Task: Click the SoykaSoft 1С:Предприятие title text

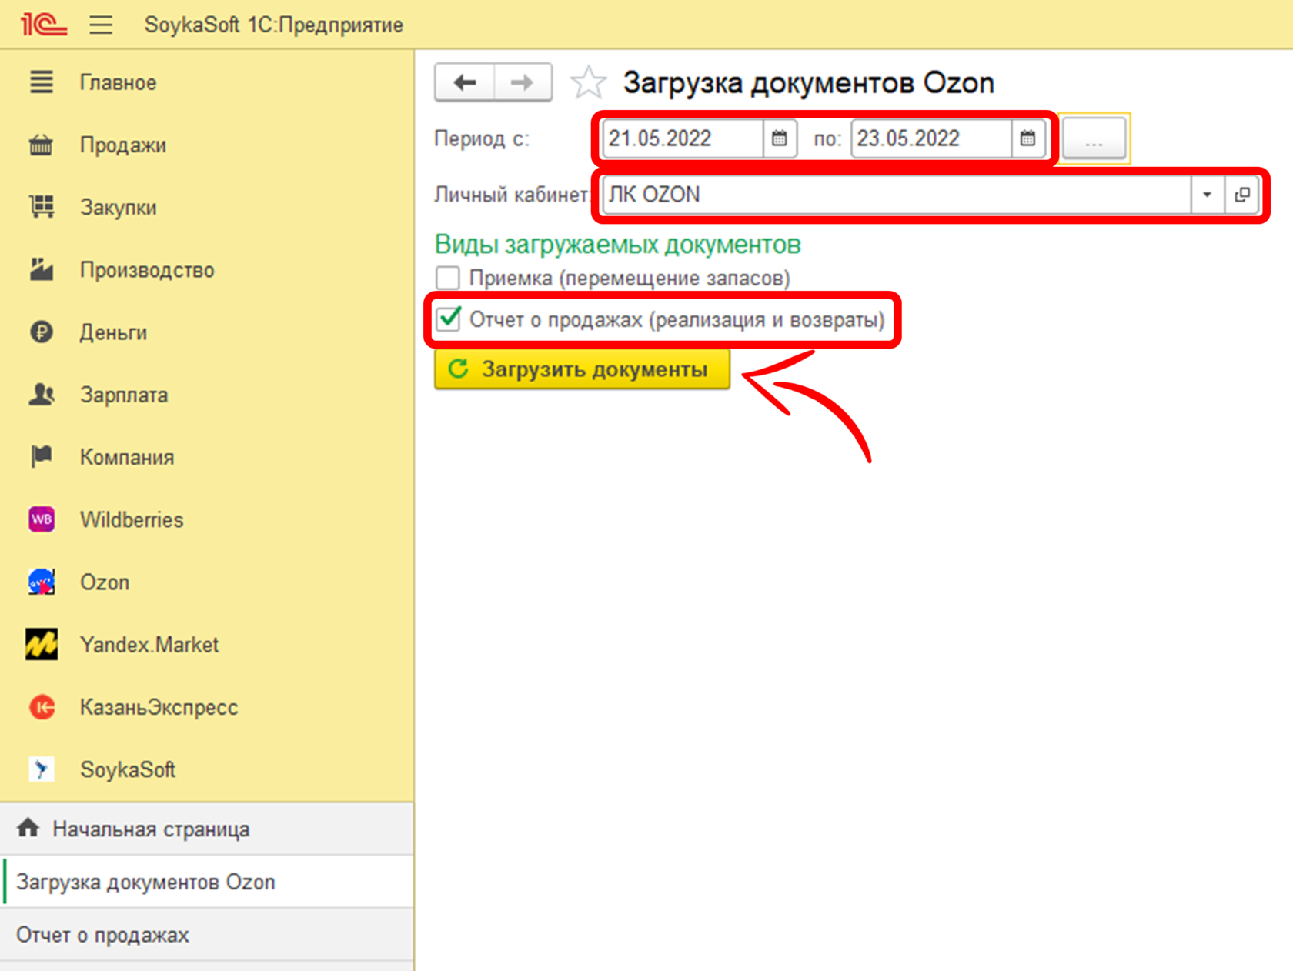Action: (274, 25)
